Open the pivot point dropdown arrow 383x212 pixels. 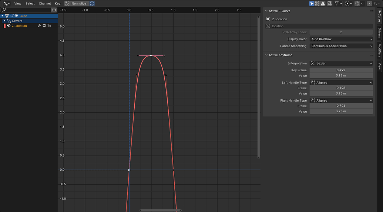351,3
